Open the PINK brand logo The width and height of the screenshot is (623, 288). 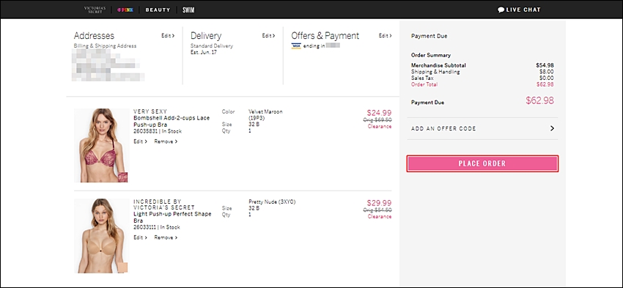[x=125, y=10]
